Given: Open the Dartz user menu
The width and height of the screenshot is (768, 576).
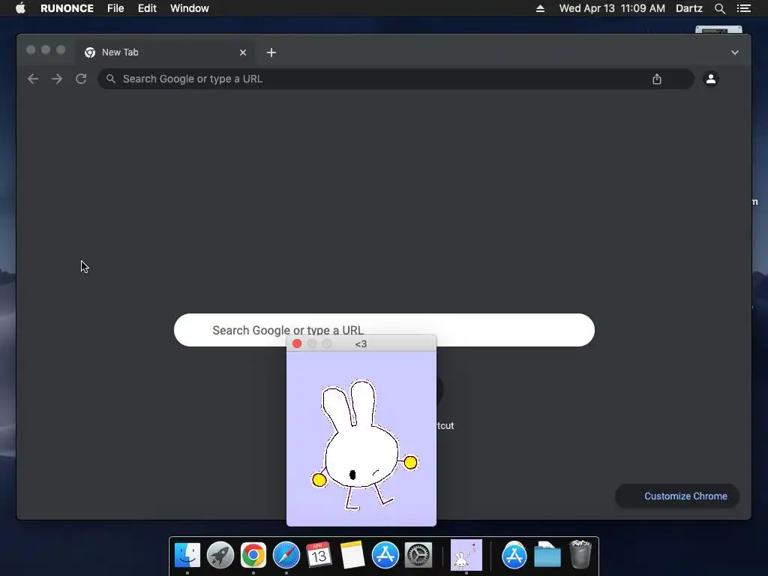Looking at the screenshot, I should (x=688, y=8).
